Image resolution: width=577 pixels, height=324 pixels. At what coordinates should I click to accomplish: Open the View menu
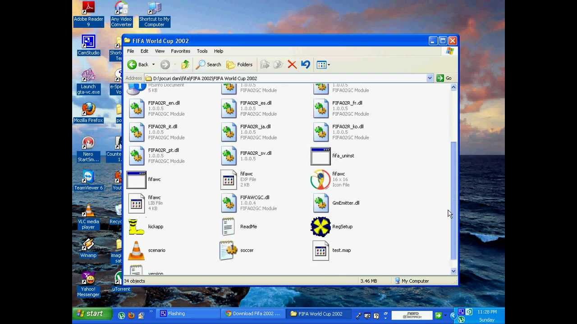[x=160, y=51]
